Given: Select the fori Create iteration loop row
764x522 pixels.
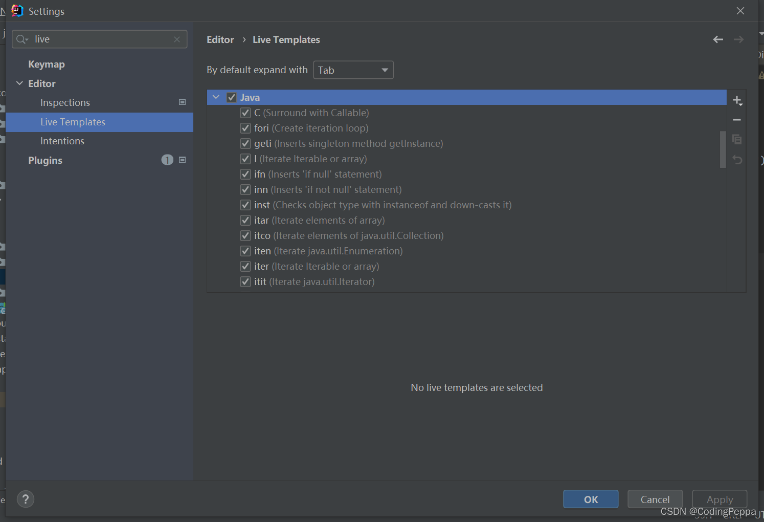Looking at the screenshot, I should [x=467, y=128].
